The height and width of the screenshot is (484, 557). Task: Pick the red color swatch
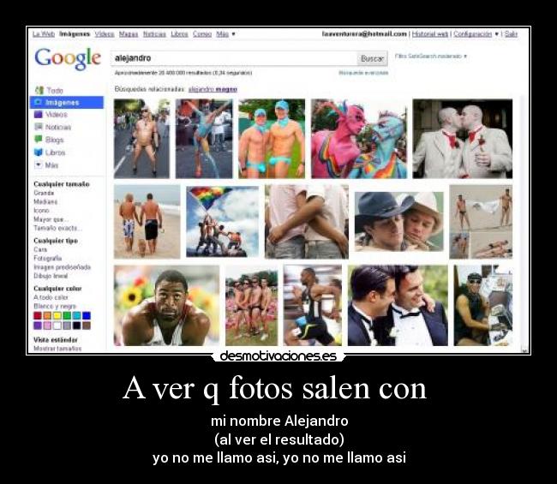pos(38,316)
